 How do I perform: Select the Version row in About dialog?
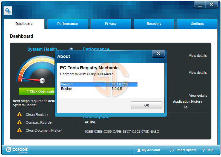99,84
